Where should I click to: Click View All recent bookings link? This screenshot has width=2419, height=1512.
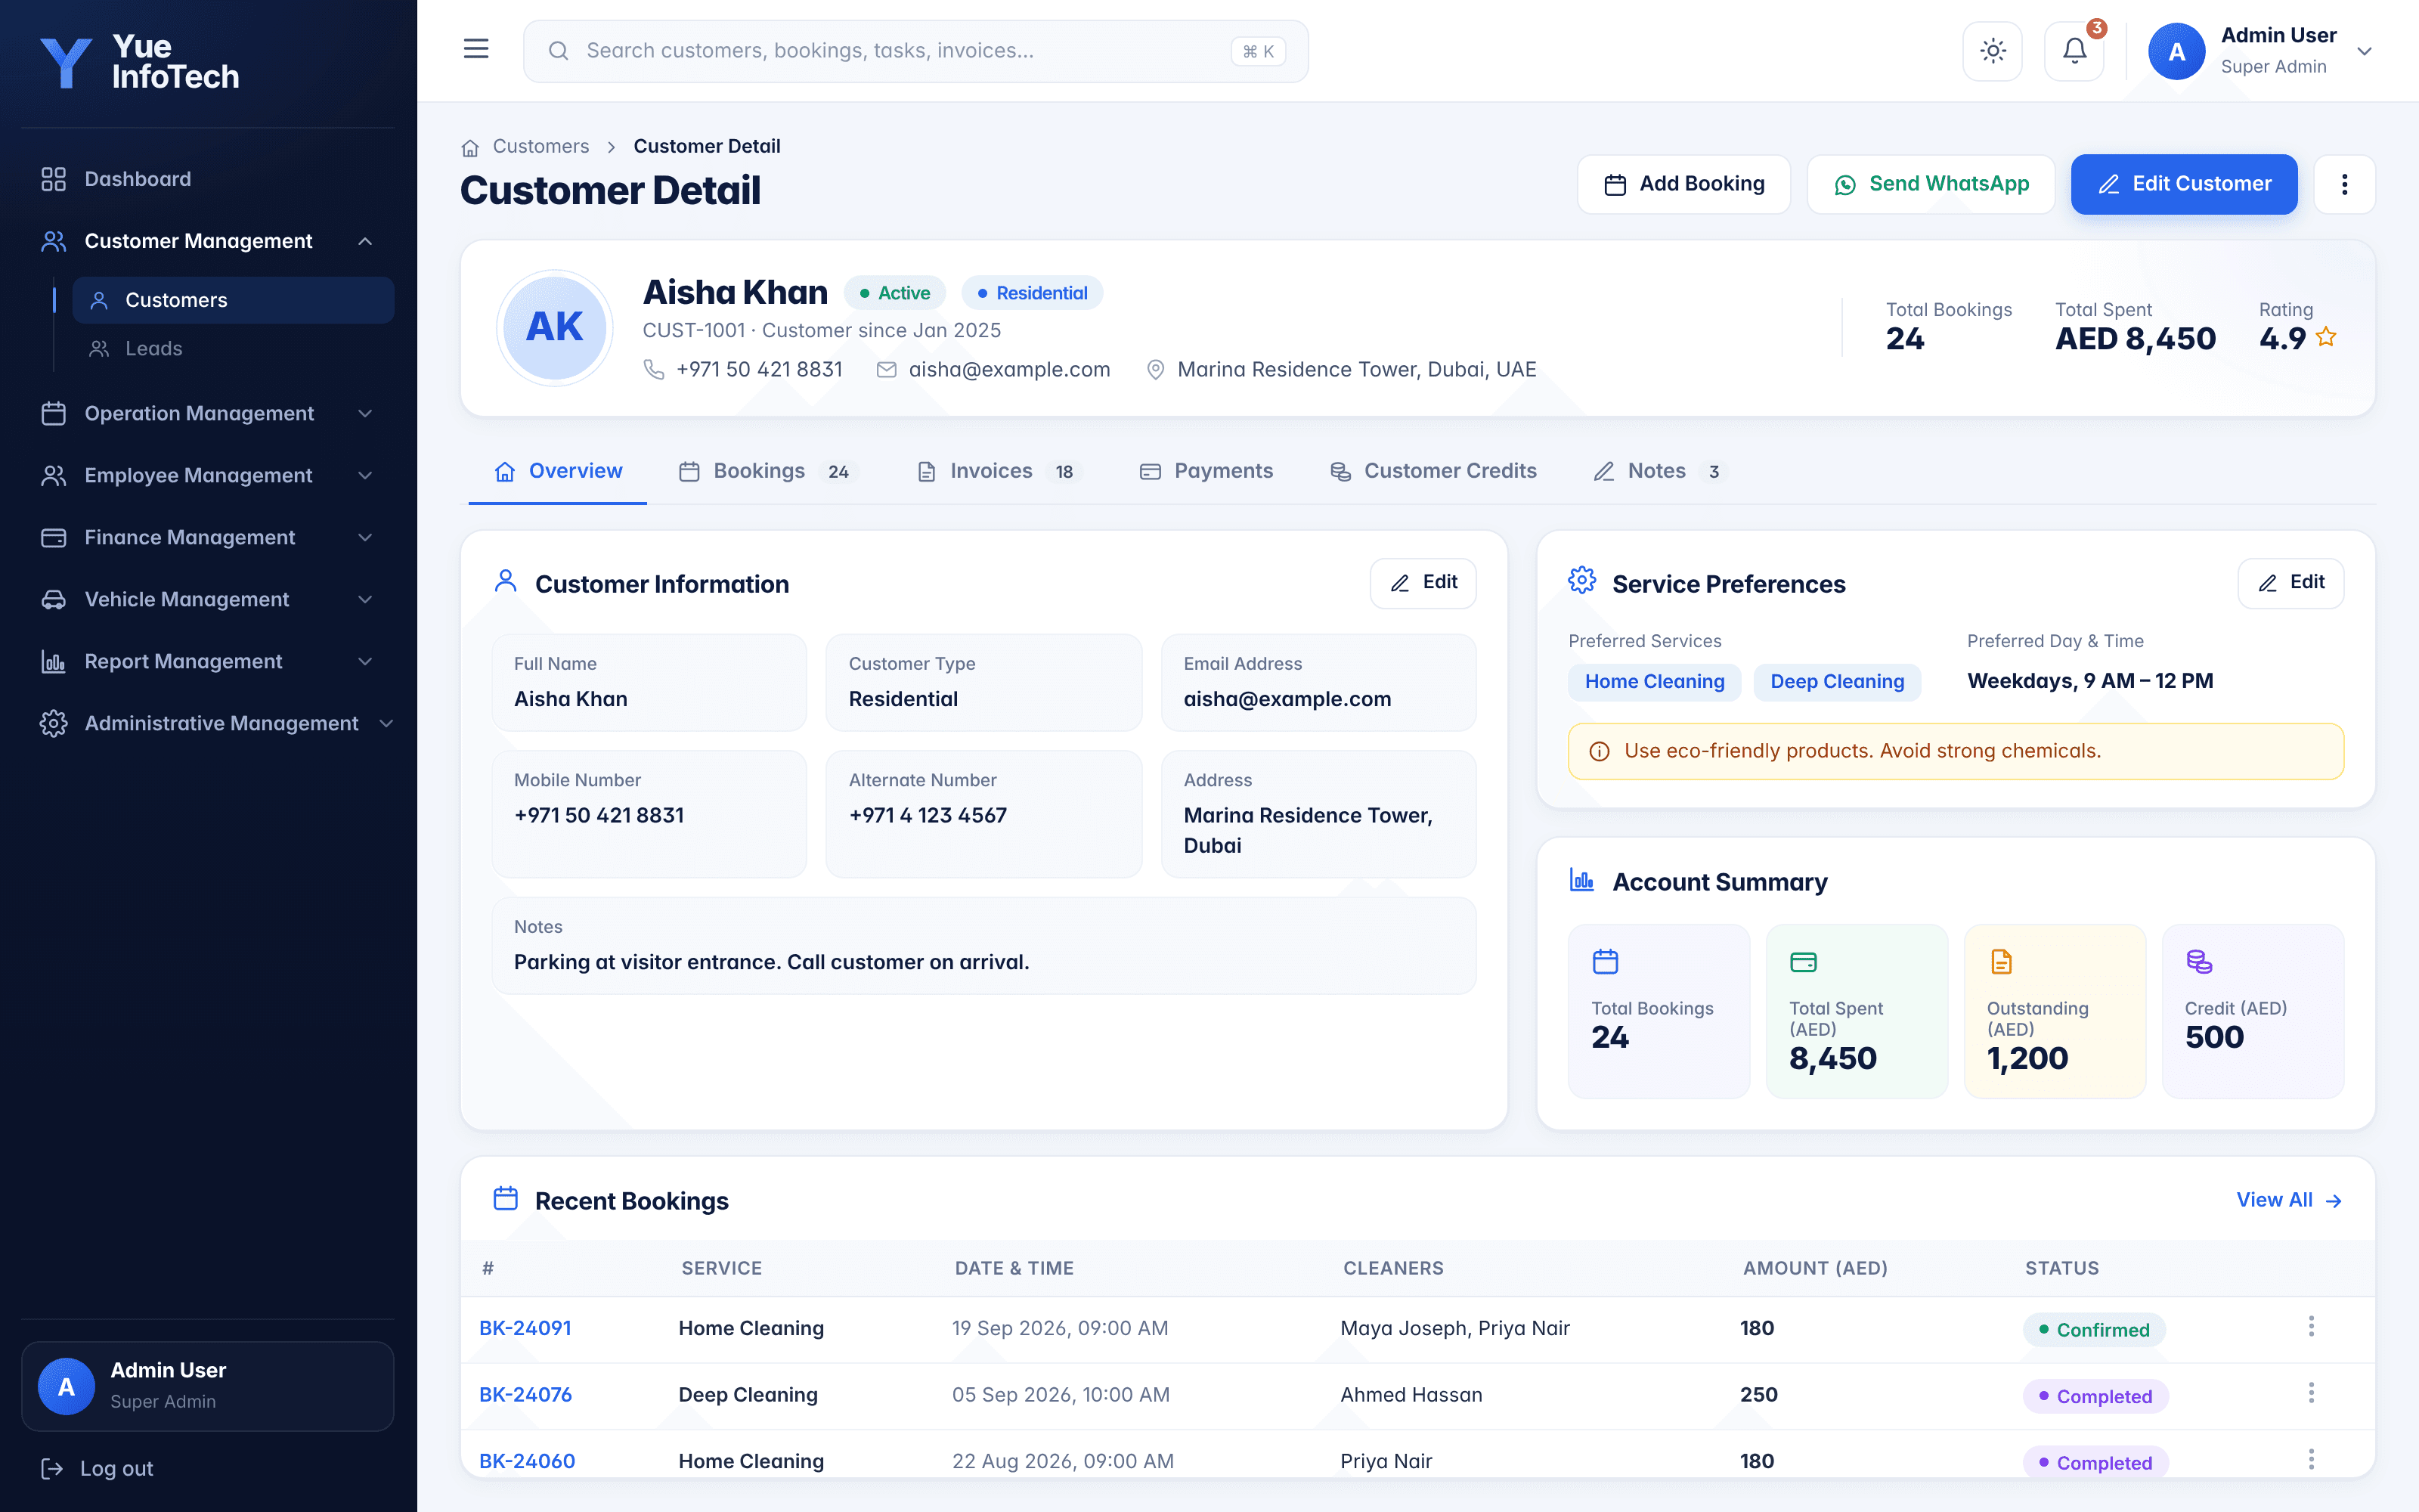(x=2289, y=1200)
